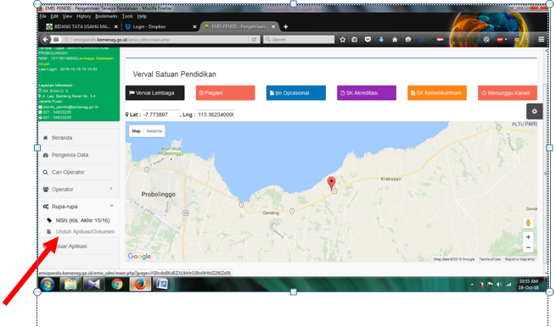
Task: Click the SK Akreditasi button
Action: click(367, 92)
